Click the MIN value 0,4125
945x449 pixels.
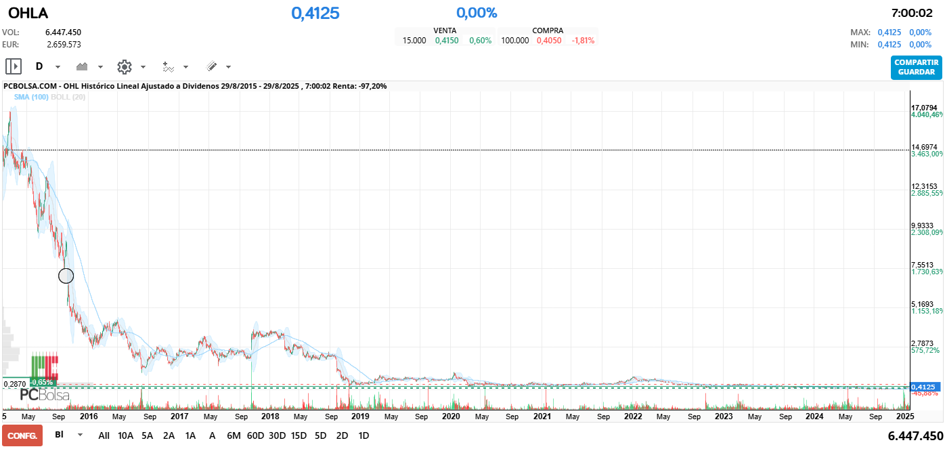pyautogui.click(x=889, y=45)
